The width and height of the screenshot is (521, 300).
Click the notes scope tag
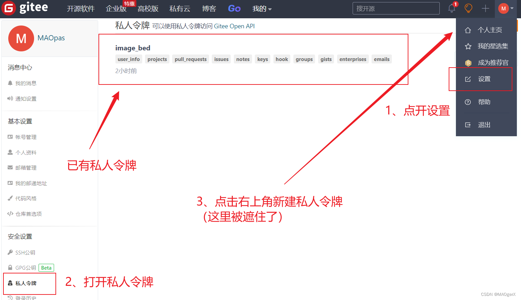click(x=243, y=59)
